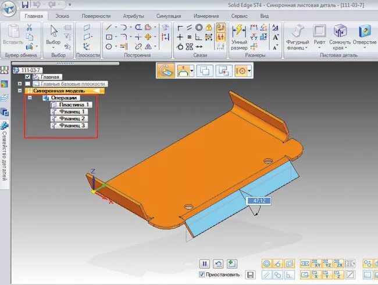Select the 111-03-7 root tree node
Screen dimensions: 378x285
27,70
